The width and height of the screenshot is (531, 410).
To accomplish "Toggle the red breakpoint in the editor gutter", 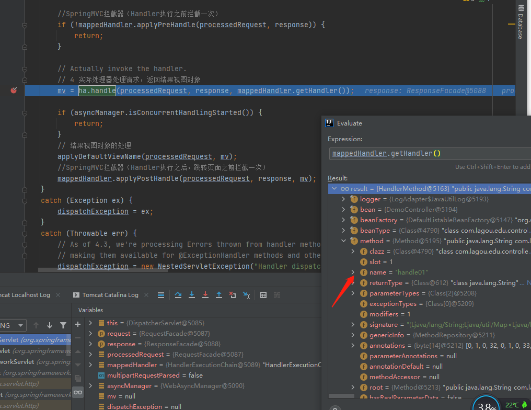I will [x=13, y=90].
